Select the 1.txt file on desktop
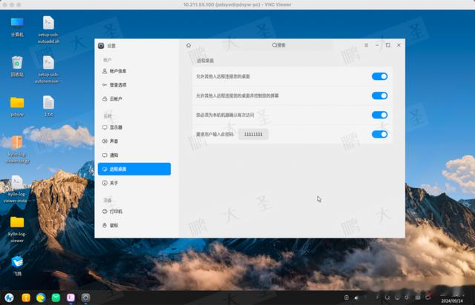The width and height of the screenshot is (475, 305). point(48,106)
